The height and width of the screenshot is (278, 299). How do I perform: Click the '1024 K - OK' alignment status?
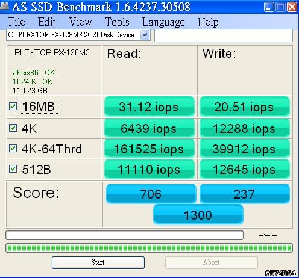coord(33,82)
